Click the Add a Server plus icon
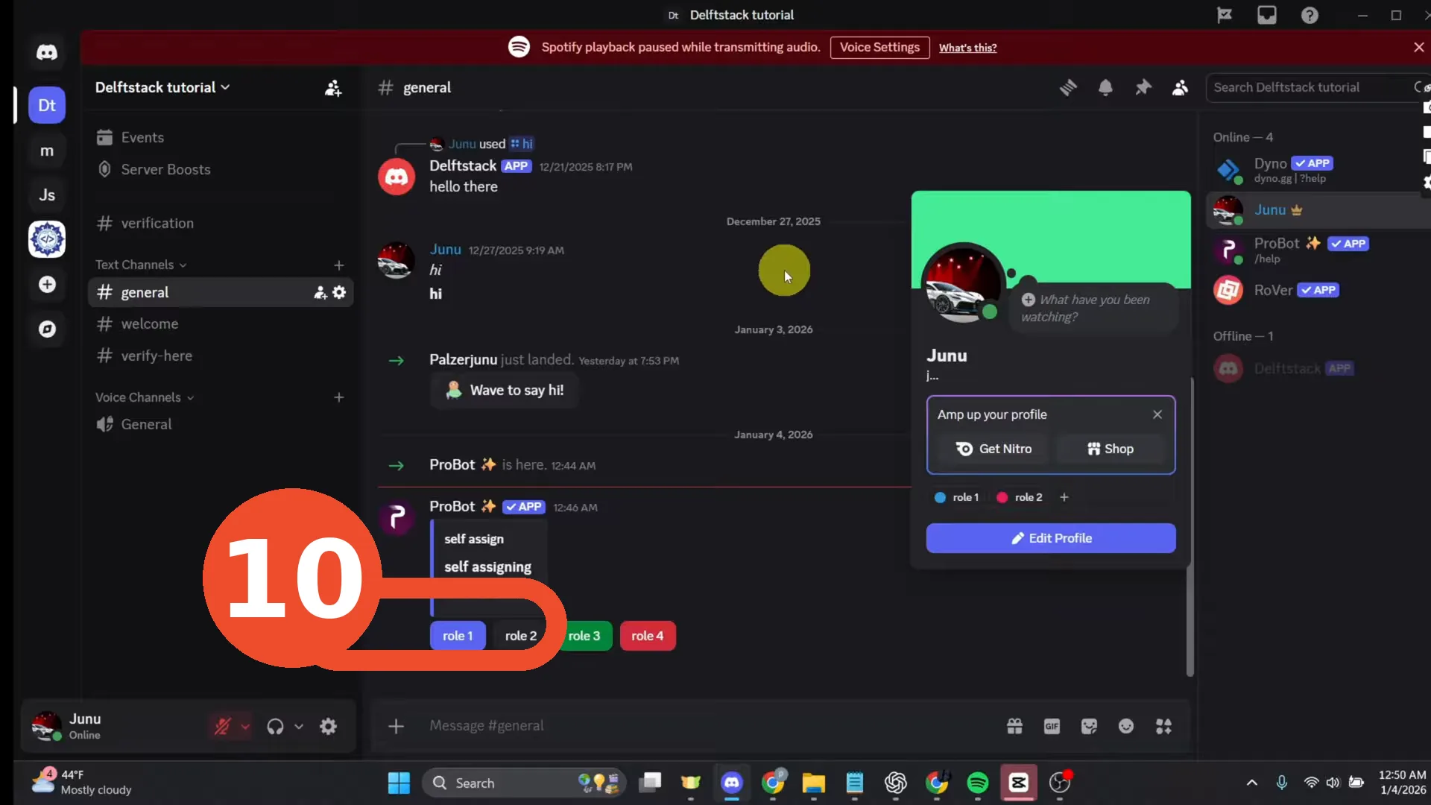The height and width of the screenshot is (805, 1431). click(47, 285)
